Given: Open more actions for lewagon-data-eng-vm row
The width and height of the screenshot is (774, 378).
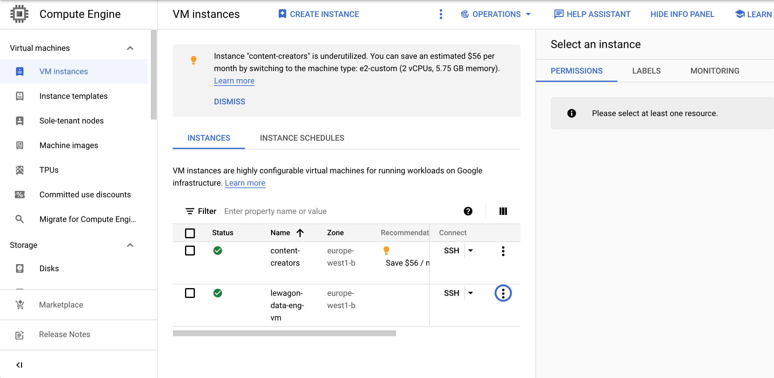Looking at the screenshot, I should (x=503, y=293).
